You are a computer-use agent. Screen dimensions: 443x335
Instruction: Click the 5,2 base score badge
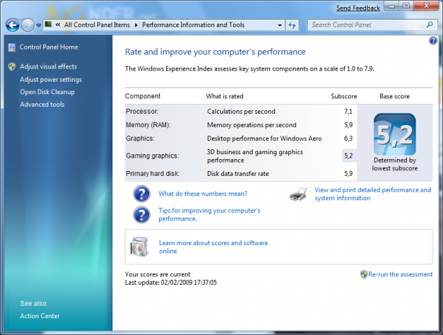click(395, 134)
